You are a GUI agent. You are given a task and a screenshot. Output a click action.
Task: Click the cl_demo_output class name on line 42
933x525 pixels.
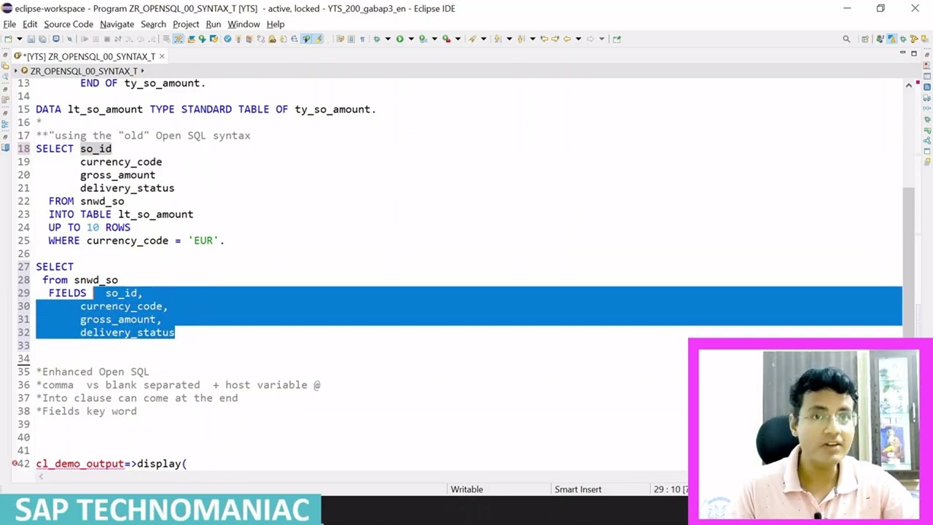coord(80,464)
